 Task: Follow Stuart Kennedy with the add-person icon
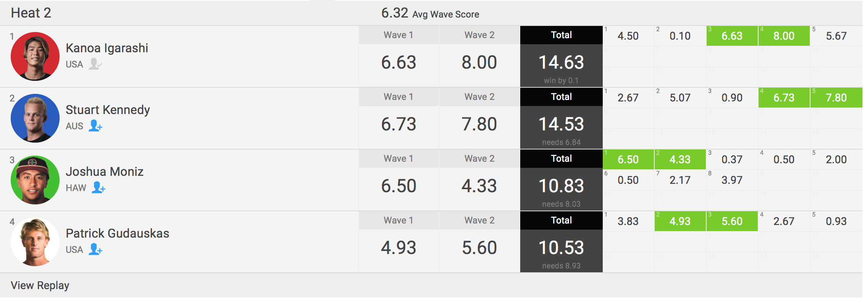click(95, 125)
